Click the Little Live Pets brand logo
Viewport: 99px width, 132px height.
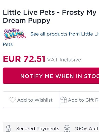(x=15, y=34)
